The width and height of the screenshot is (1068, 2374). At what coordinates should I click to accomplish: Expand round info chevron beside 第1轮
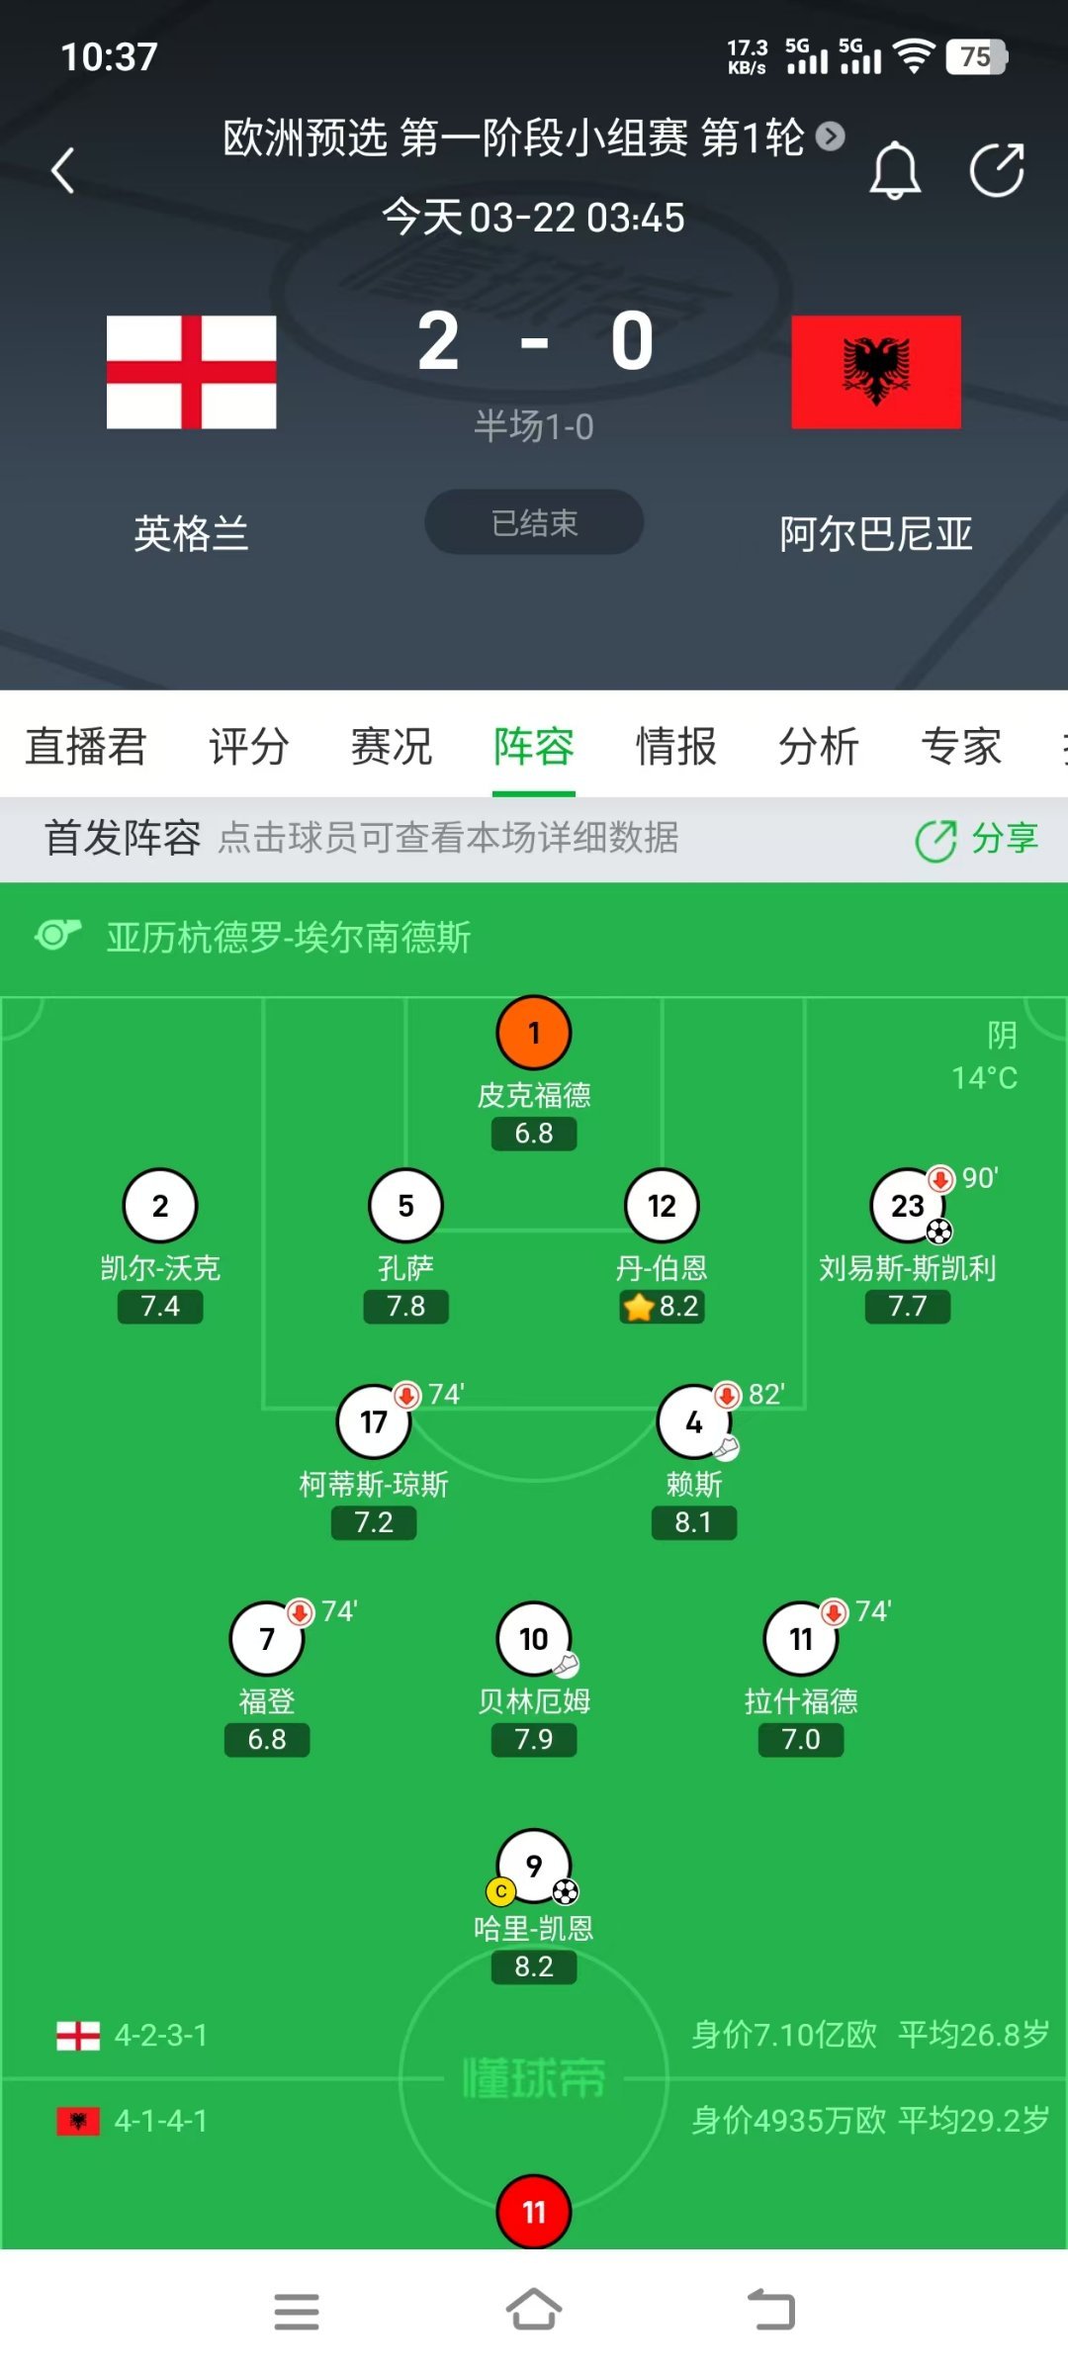coord(831,137)
